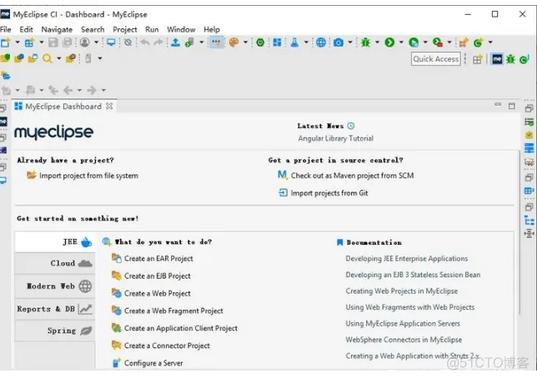
Task: Expand the flask icon dropdown arrow
Action: click(x=306, y=42)
